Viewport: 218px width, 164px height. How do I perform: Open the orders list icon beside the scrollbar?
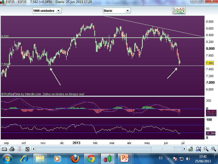point(28,149)
